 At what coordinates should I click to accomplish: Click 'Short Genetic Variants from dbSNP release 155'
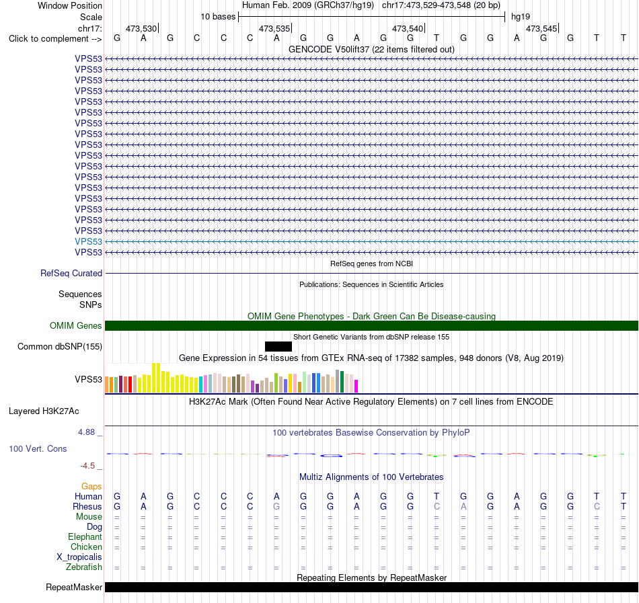coord(371,337)
